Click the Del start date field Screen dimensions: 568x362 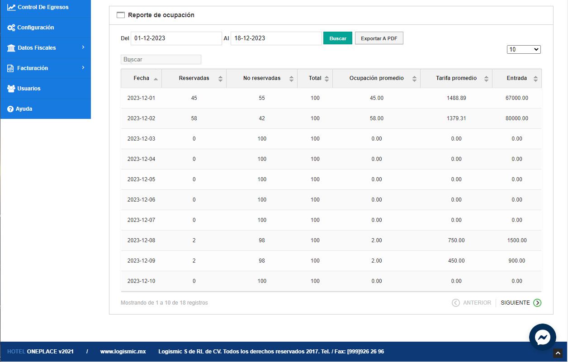coord(176,38)
